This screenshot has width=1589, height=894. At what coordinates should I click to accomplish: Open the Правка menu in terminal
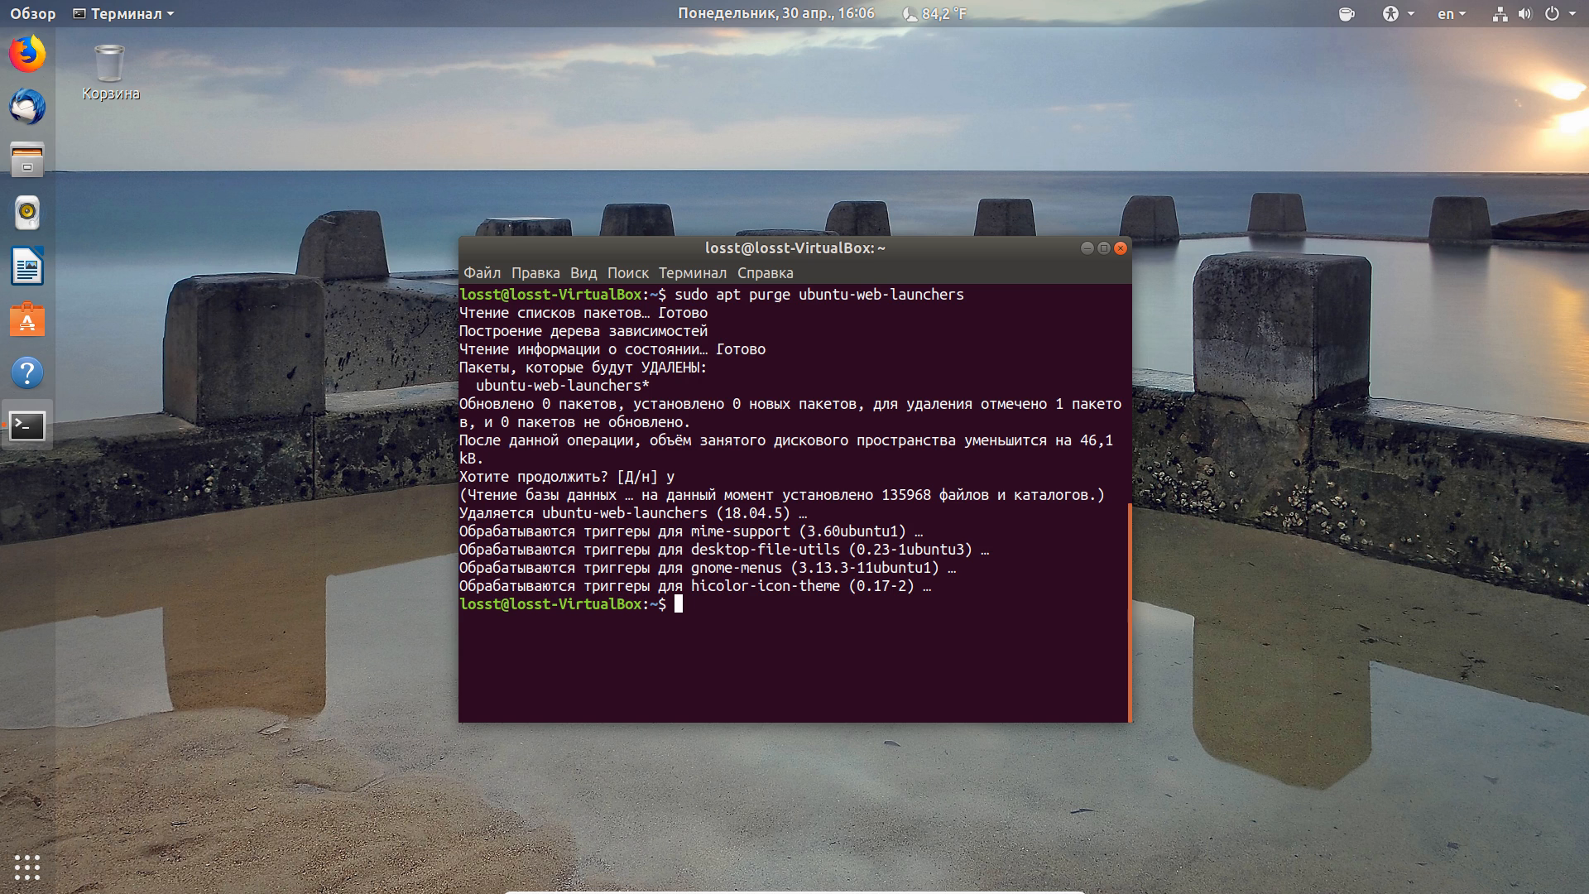(x=535, y=272)
